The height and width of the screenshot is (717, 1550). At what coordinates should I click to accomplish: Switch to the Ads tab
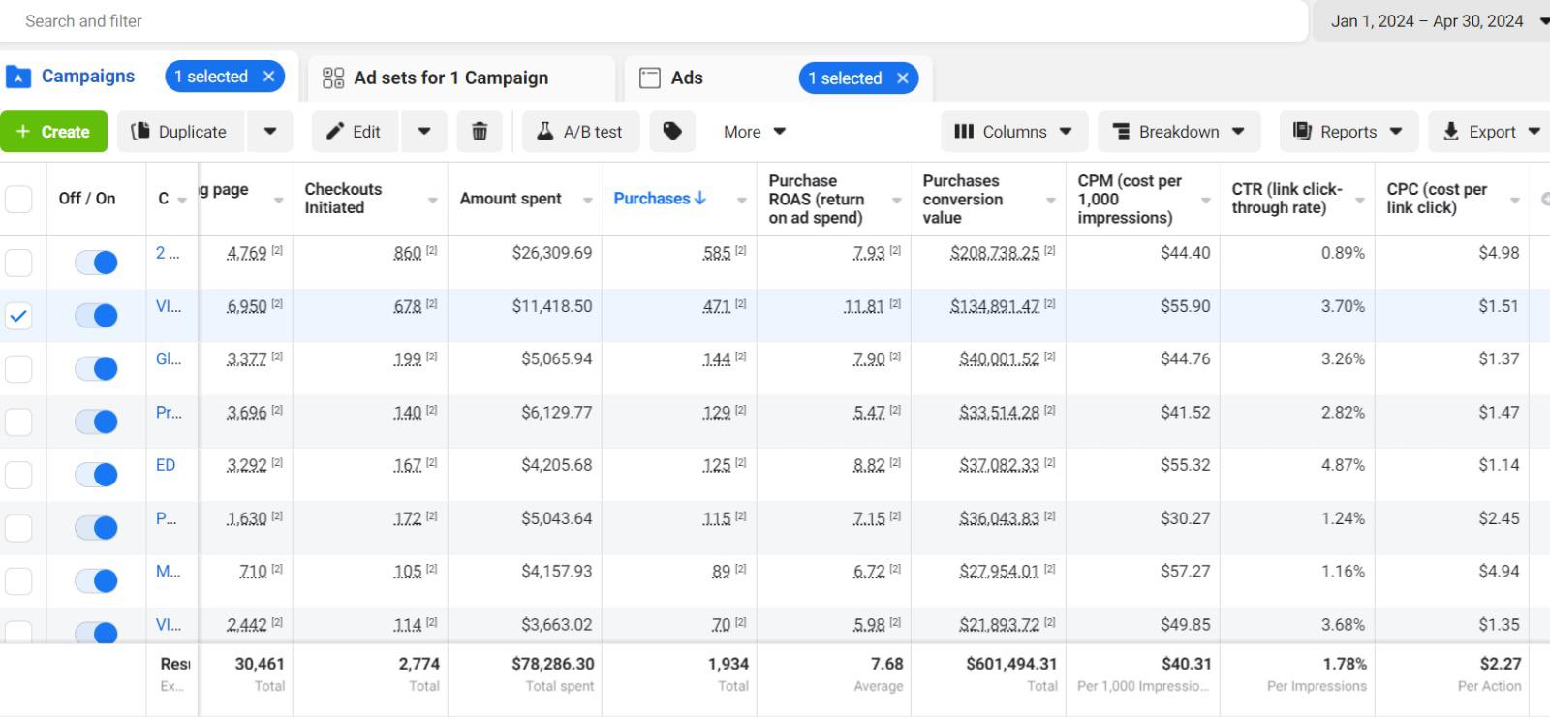[x=686, y=78]
